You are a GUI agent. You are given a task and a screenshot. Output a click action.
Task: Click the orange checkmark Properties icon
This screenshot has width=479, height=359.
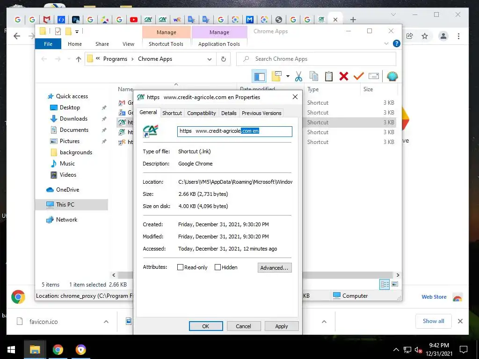click(359, 76)
